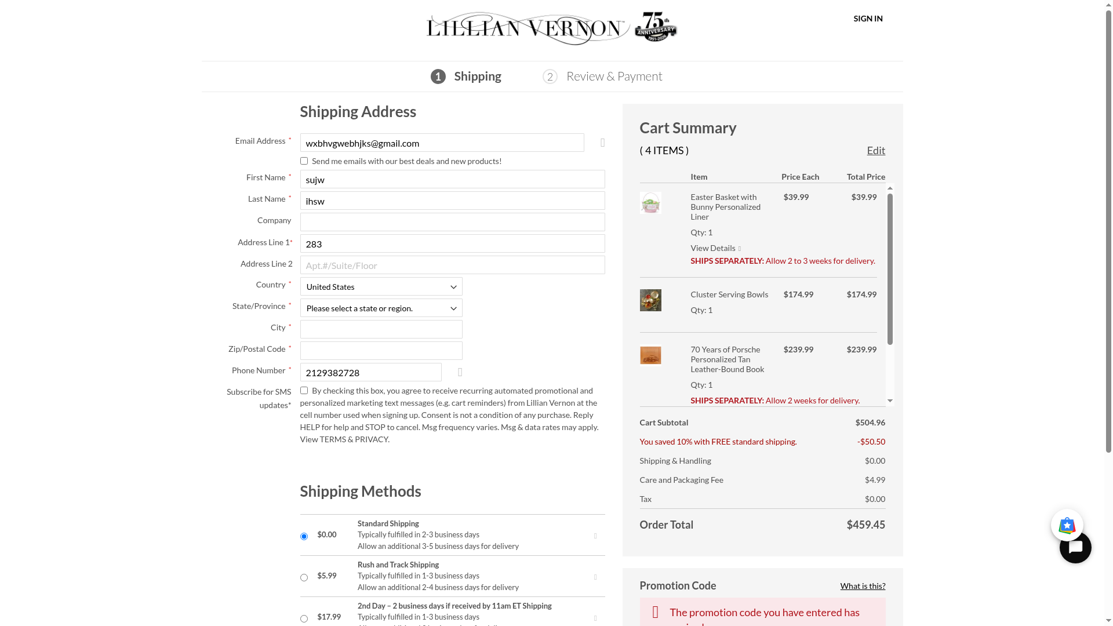Image resolution: width=1113 pixels, height=626 pixels.
Task: Click tooltip icon beside phone number field
Action: pyautogui.click(x=460, y=372)
